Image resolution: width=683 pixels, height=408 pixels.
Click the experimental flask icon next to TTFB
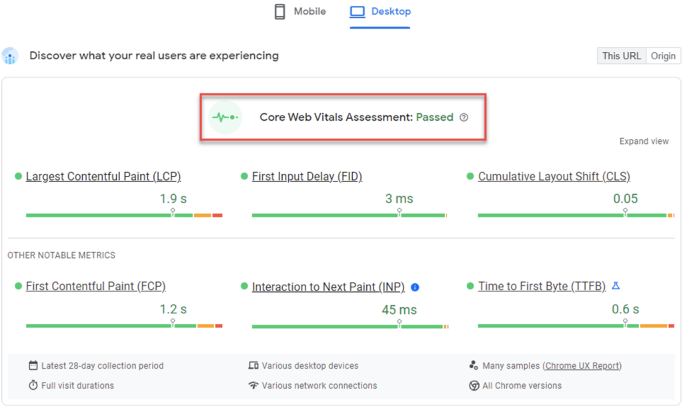(615, 285)
